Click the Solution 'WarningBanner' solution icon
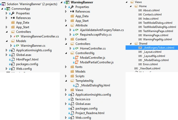 point(3,4)
